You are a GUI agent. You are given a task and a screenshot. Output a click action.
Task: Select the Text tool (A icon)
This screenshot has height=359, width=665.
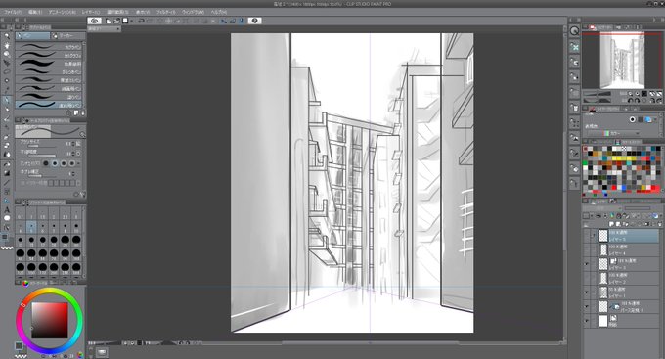pyautogui.click(x=7, y=209)
